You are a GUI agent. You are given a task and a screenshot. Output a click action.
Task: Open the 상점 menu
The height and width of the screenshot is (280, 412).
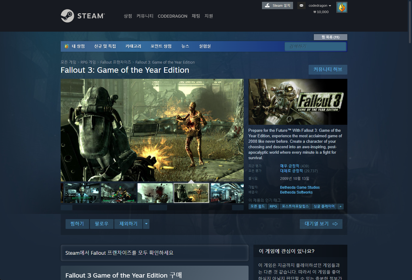[128, 16]
